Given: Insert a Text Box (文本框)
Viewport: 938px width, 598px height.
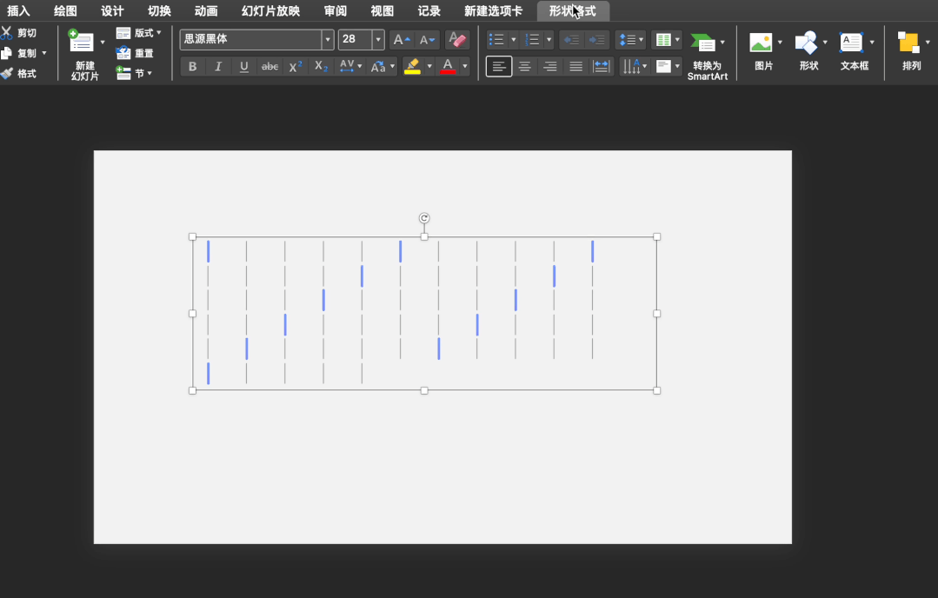Looking at the screenshot, I should tap(855, 52).
